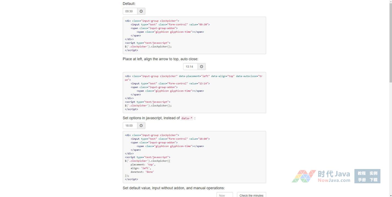Open the 手册 link

click(x=361, y=180)
